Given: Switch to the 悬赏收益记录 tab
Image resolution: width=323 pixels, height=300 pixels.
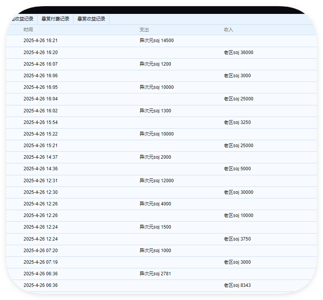Looking at the screenshot, I should [x=91, y=19].
